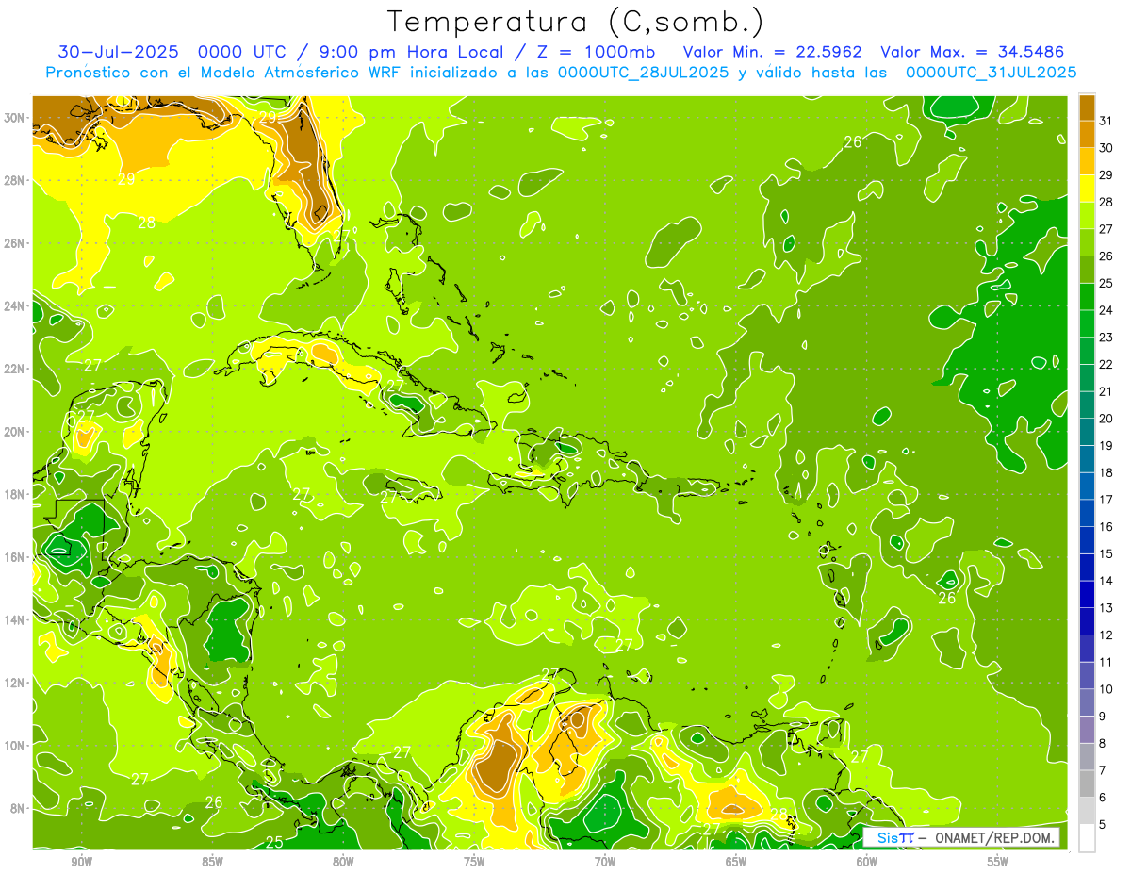This screenshot has width=1131, height=874.
Task: Click the legend value '25'
Action: pos(1106,283)
